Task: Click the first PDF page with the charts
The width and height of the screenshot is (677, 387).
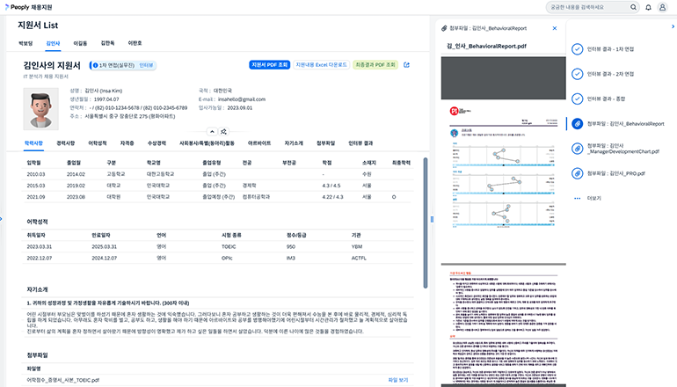Action: click(x=504, y=181)
